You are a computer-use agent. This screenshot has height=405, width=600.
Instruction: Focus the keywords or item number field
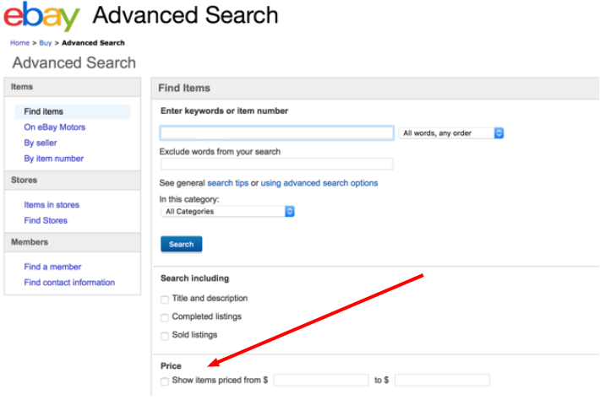[x=276, y=133]
